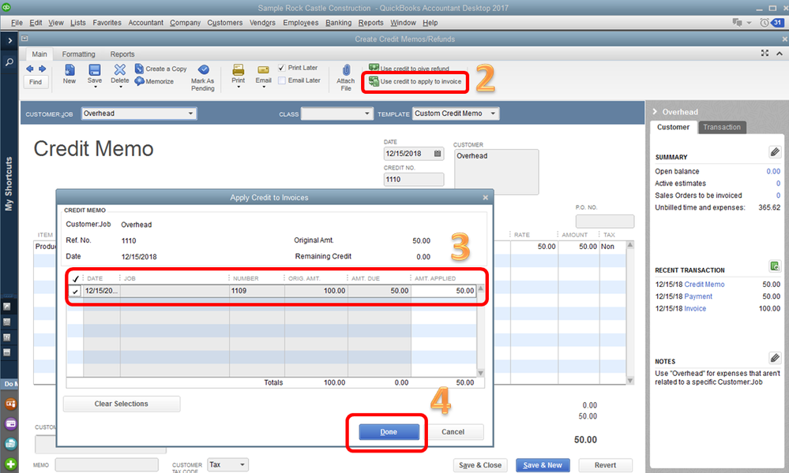The width and height of the screenshot is (789, 473).
Task: Open reminders clock icon
Action: (765, 23)
